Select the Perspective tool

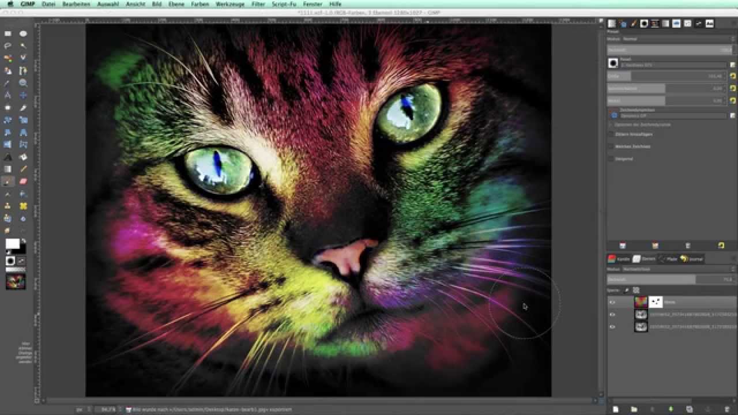tap(23, 132)
